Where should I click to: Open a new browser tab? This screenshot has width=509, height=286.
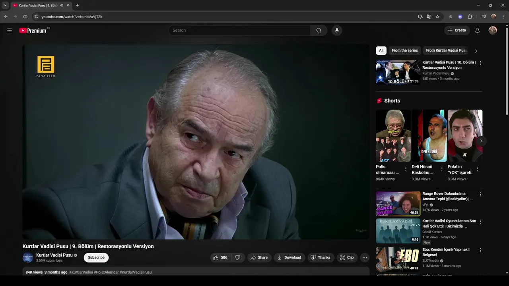(77, 6)
